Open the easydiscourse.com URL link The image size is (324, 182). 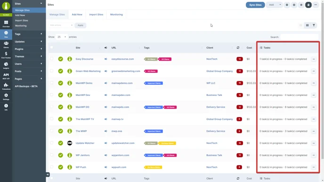(122, 59)
